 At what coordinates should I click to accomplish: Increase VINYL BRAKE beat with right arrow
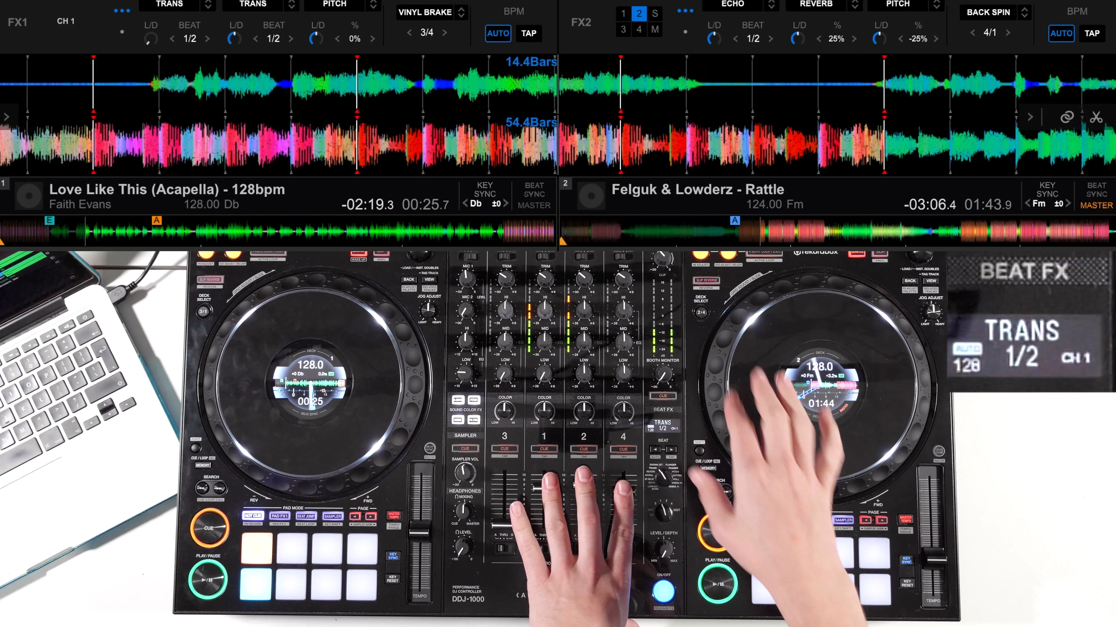(x=444, y=33)
